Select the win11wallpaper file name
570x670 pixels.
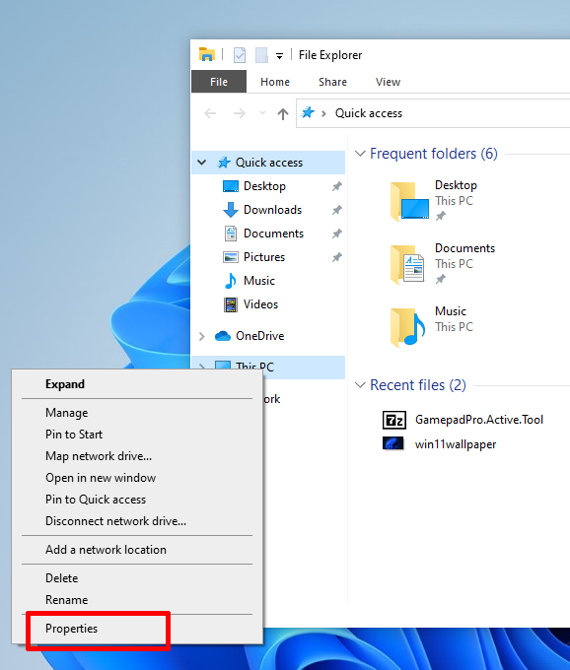pos(456,444)
